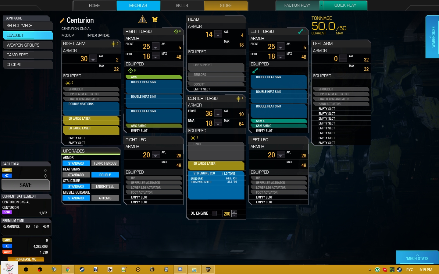Open the Center Torso front armor dropdown
439x274 pixels.
point(218,113)
